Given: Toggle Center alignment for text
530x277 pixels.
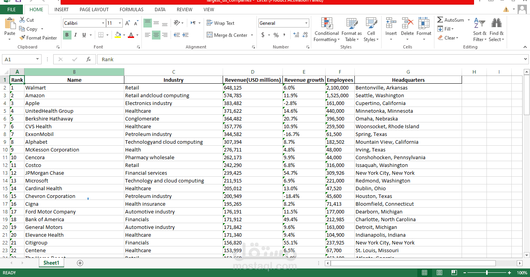Looking at the screenshot, I should [156, 35].
